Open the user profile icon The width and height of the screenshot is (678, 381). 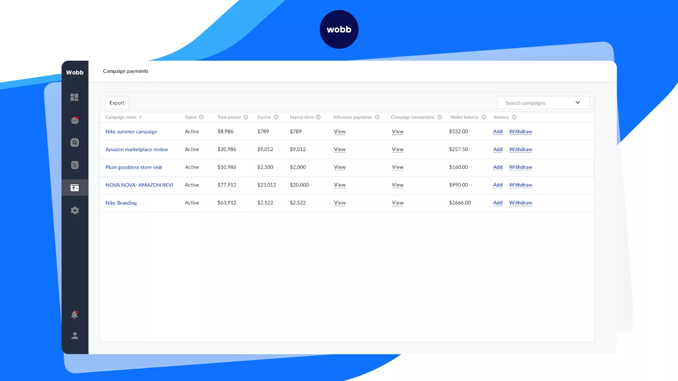click(x=75, y=336)
